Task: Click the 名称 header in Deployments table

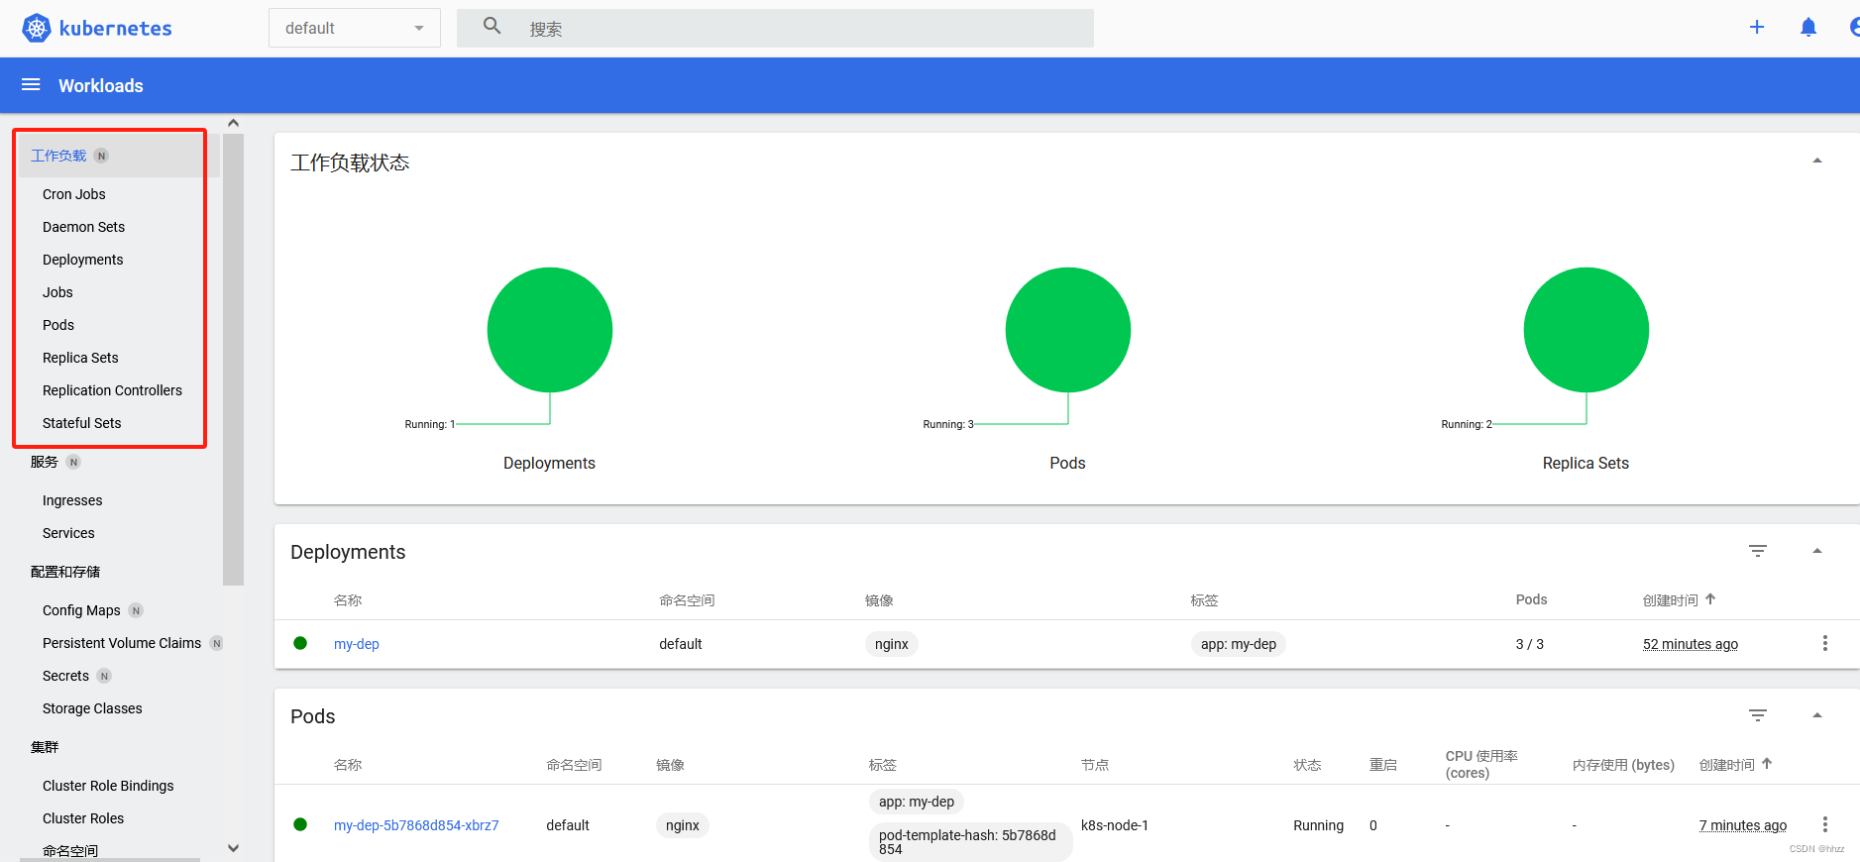Action: click(x=348, y=600)
